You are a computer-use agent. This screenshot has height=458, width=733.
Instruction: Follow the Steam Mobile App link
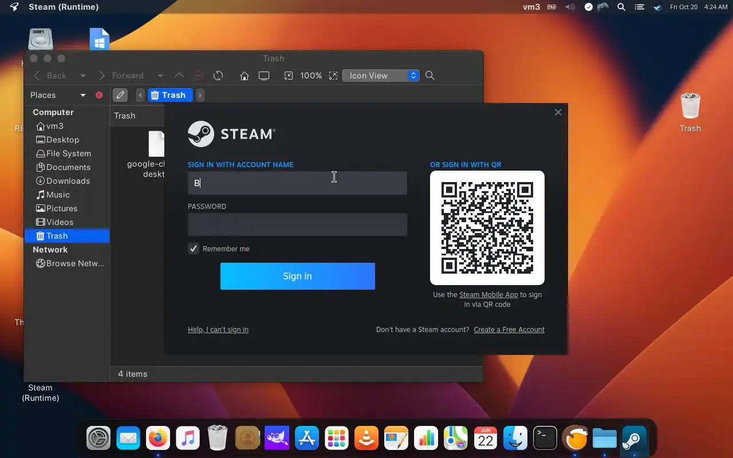pyautogui.click(x=488, y=295)
